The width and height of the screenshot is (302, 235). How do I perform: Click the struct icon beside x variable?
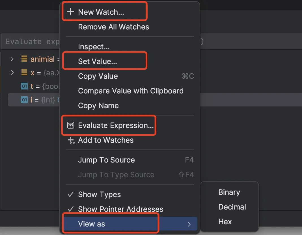pos(24,72)
